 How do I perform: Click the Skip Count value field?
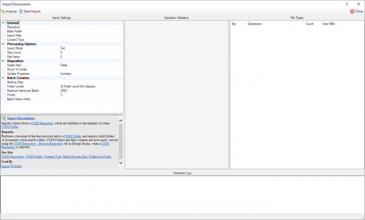click(x=91, y=53)
